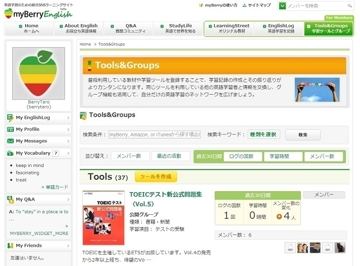This screenshot has width=360, height=266.
Task: Click the My Friends icon
Action: 10,245
